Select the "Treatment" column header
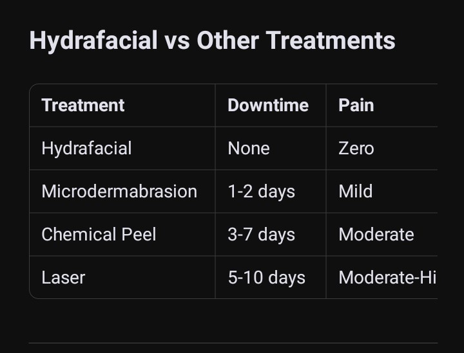 [x=83, y=105]
